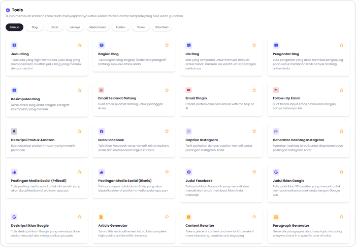Open the Ide Blog template card

220,57
